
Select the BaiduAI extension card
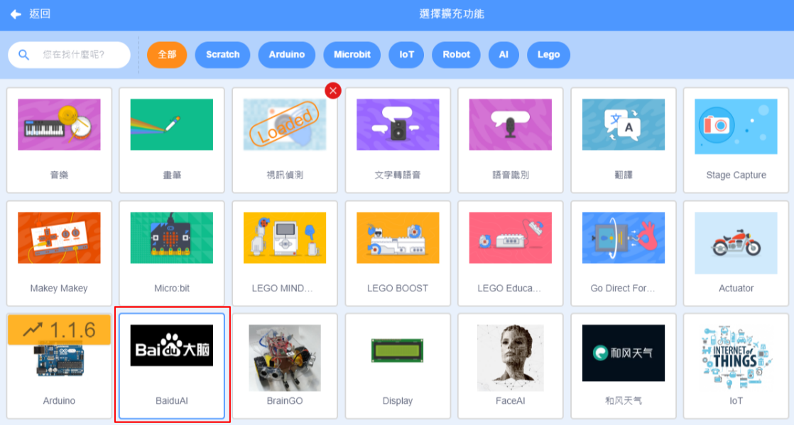[172, 366]
